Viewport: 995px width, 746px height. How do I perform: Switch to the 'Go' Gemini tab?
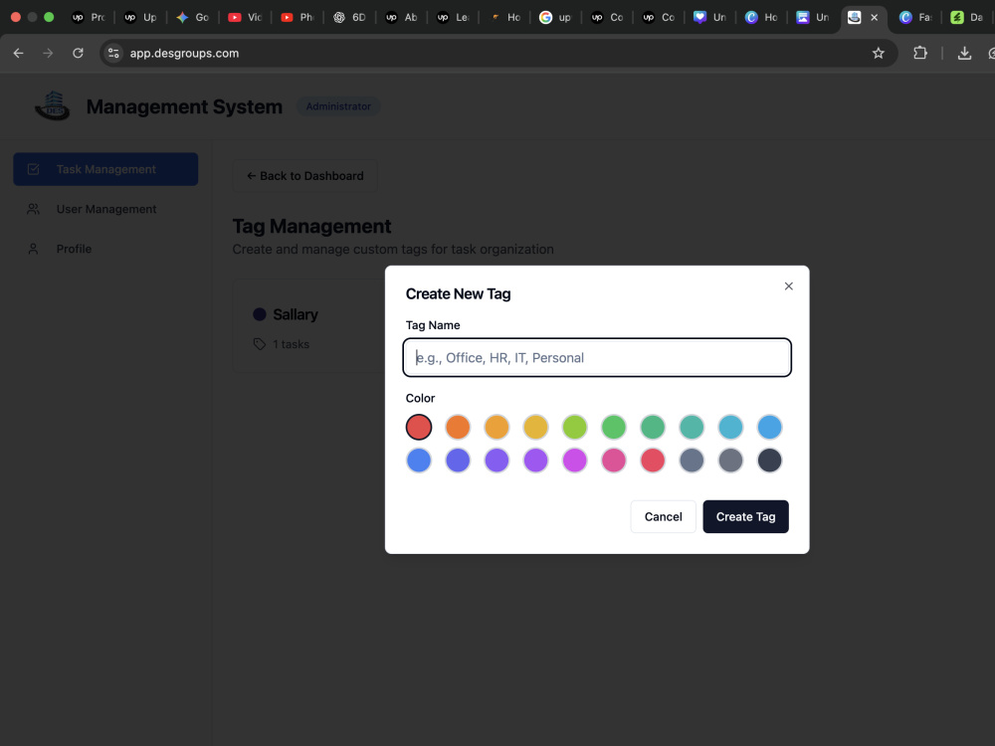[193, 17]
